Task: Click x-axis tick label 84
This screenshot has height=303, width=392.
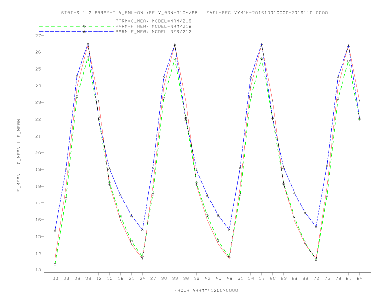Action: click(359, 278)
